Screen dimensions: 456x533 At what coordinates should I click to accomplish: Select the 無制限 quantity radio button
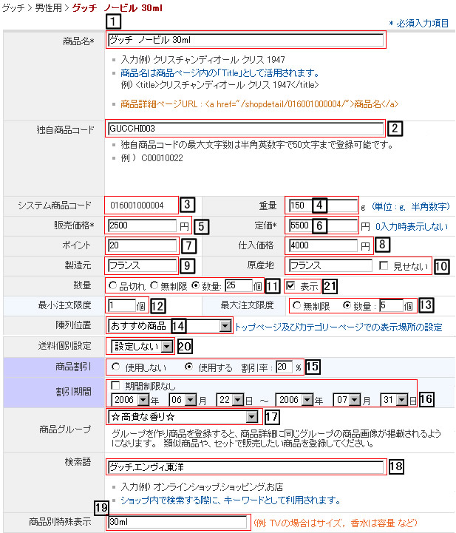154,285
